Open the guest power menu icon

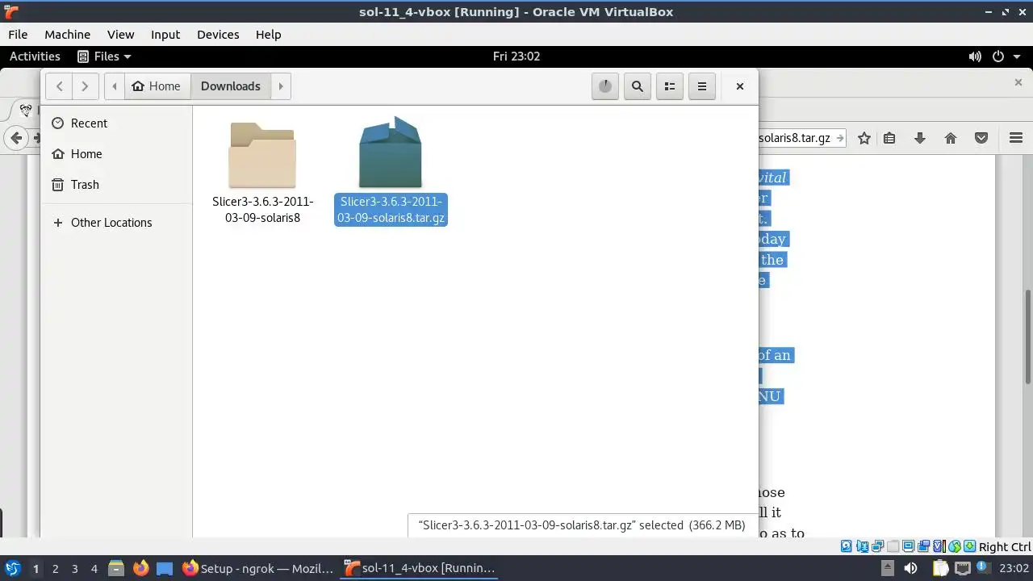pos(998,56)
